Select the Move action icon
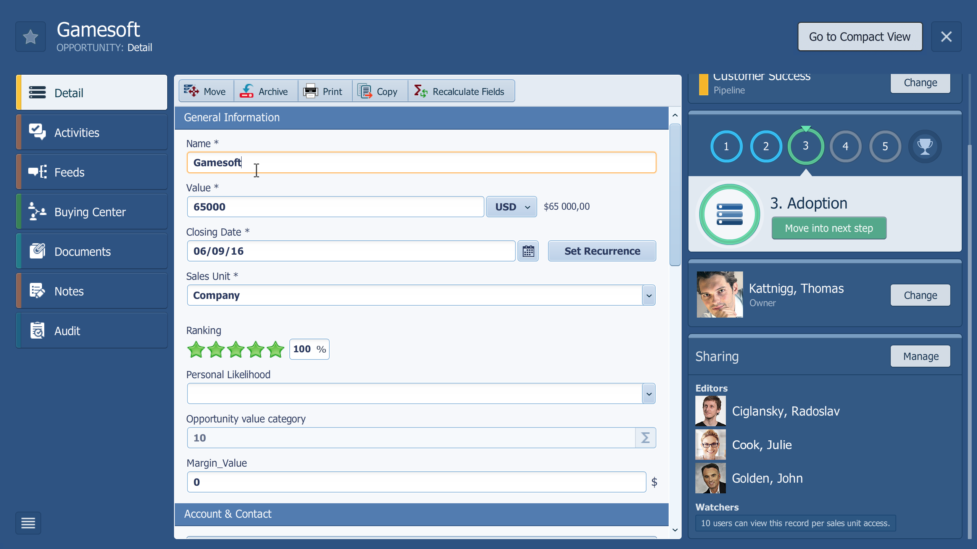The height and width of the screenshot is (549, 977). [193, 91]
